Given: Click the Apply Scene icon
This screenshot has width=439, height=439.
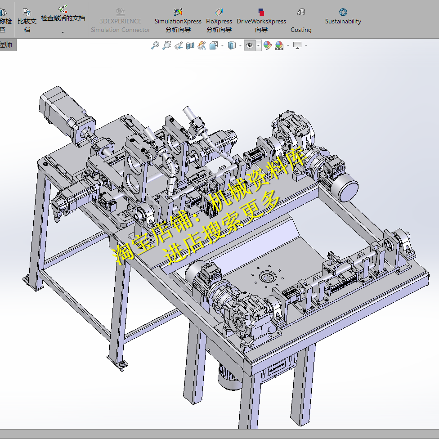Looking at the screenshot, I should (279, 45).
